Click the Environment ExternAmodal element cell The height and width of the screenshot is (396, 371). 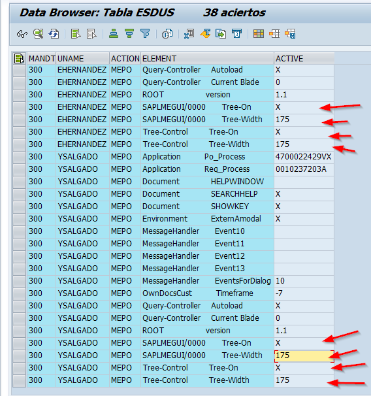[207, 219]
